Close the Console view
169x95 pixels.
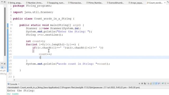19,84
